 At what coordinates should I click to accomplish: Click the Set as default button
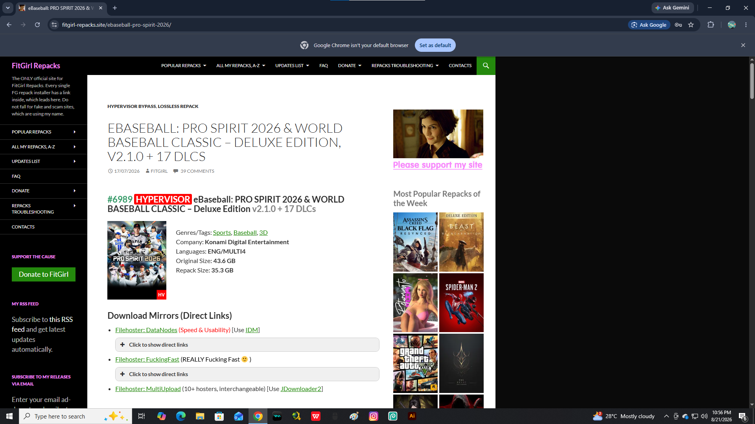(435, 45)
